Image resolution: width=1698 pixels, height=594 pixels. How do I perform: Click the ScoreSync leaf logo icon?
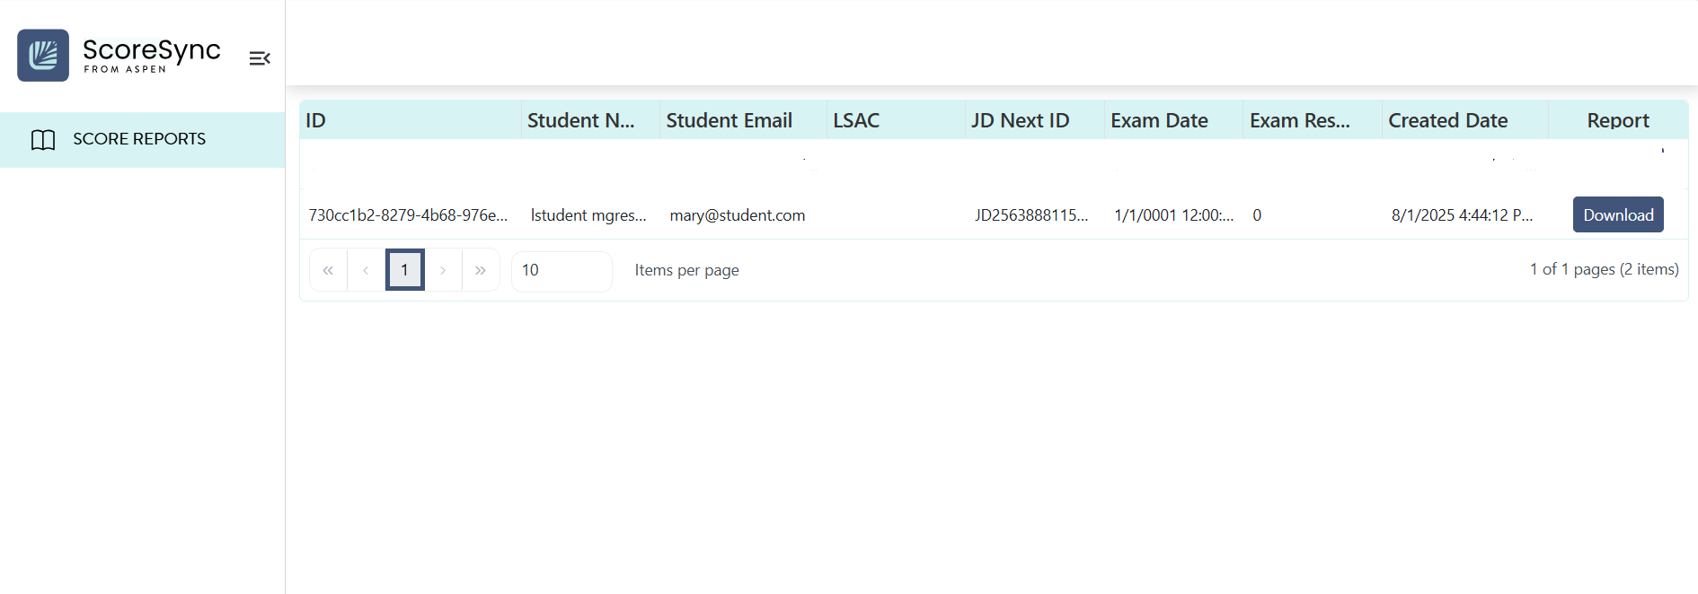point(43,56)
